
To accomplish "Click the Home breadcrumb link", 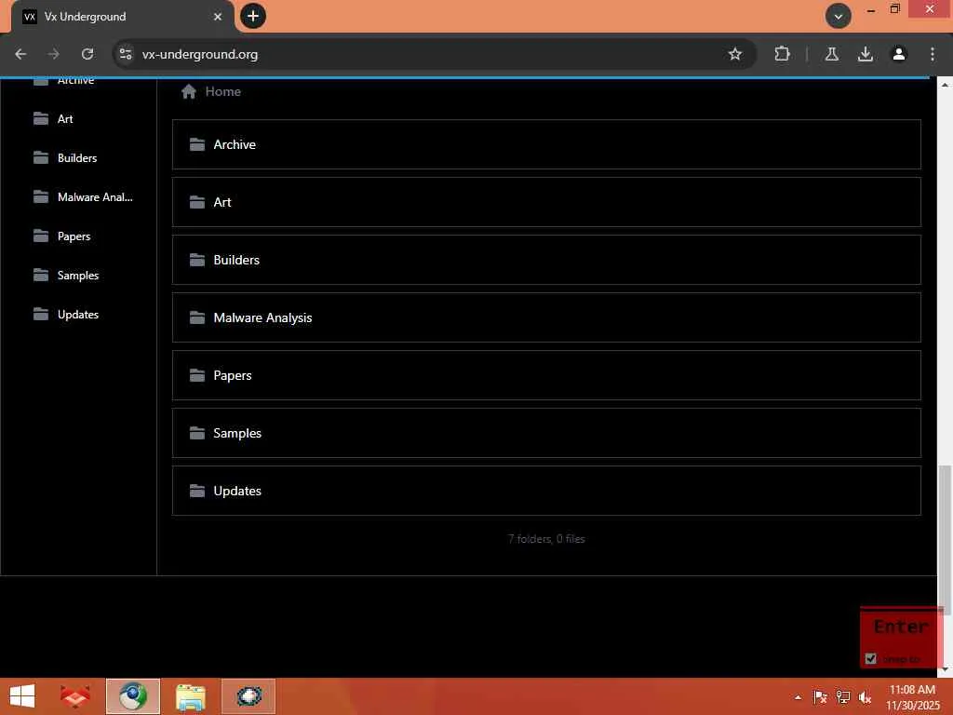I will (x=223, y=92).
